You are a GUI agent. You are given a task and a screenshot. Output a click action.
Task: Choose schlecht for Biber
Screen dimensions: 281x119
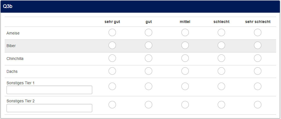pos(221,45)
